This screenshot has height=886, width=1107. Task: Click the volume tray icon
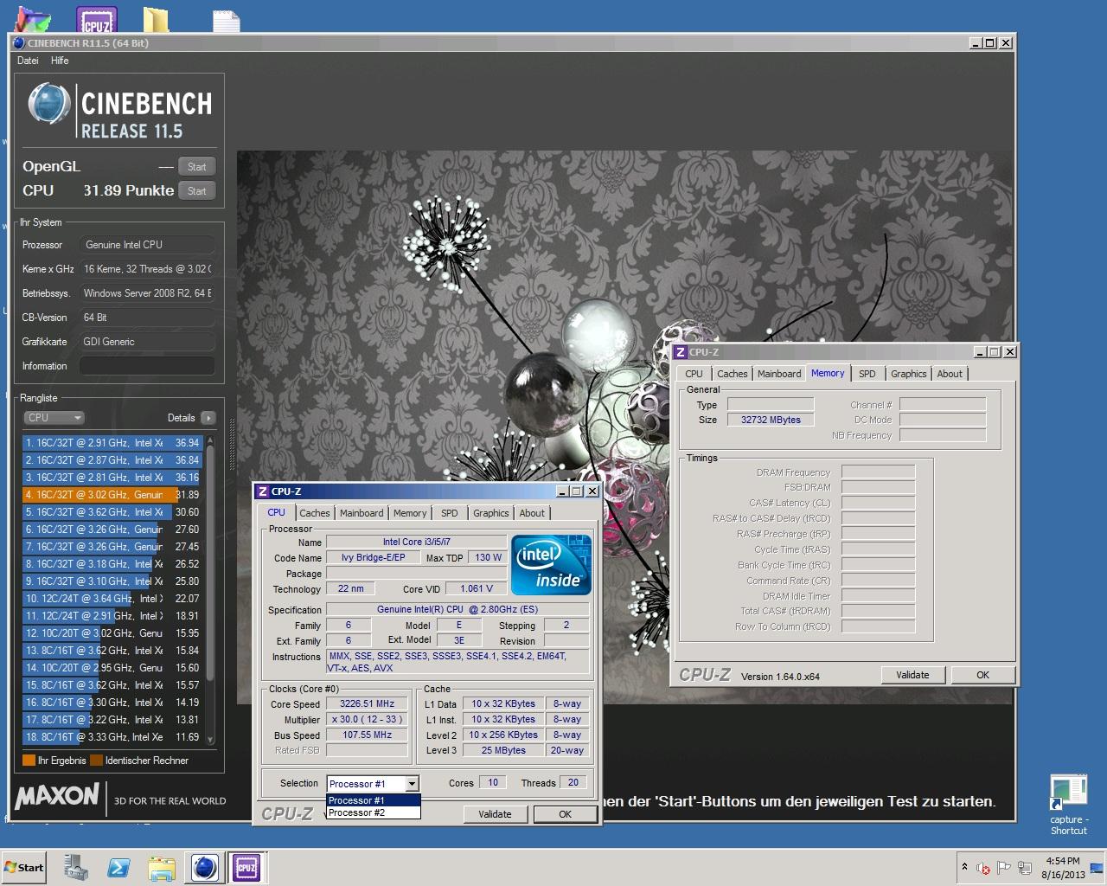983,868
